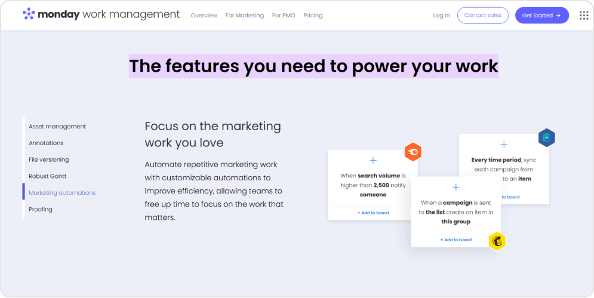This screenshot has width=594, height=298.
Task: Click the heading "The features you need to power your work"
Action: click(x=313, y=66)
